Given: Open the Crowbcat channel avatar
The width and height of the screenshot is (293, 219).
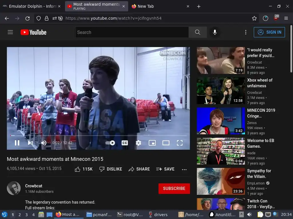Looking at the screenshot, I should click(14, 188).
